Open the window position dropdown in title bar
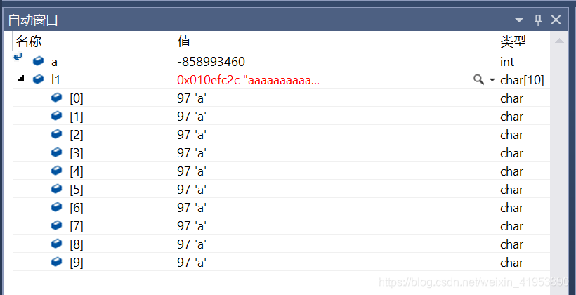Viewport: 576px width, 295px height. point(519,20)
